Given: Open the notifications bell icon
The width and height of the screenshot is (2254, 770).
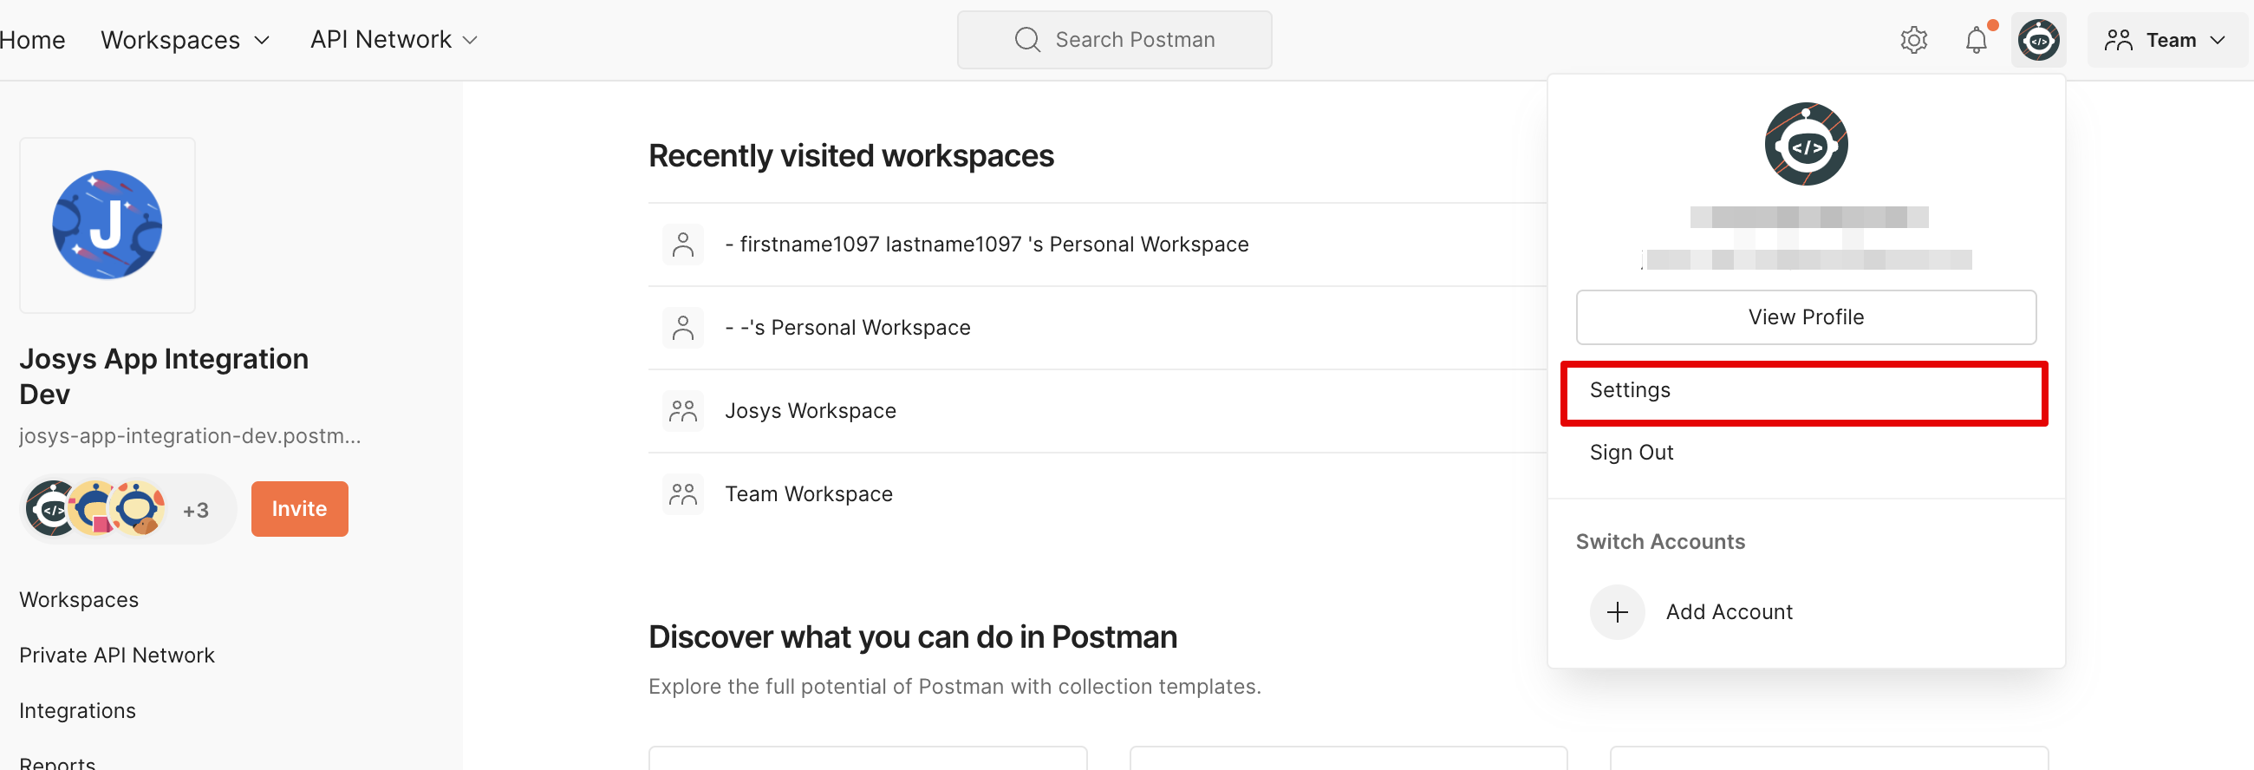Looking at the screenshot, I should 1976,40.
